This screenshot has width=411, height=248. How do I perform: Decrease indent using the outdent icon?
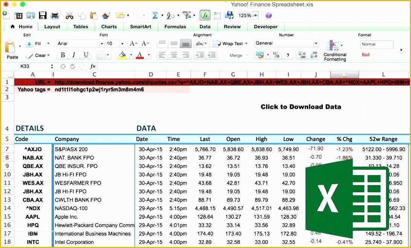(x=200, y=55)
